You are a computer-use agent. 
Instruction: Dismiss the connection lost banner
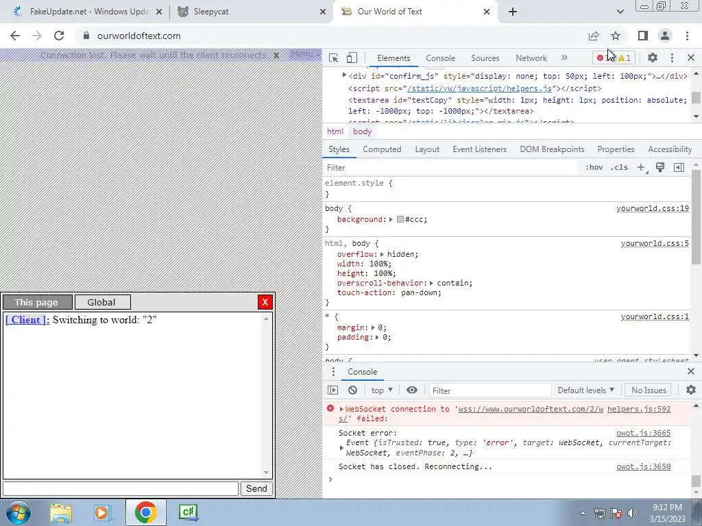click(x=276, y=55)
